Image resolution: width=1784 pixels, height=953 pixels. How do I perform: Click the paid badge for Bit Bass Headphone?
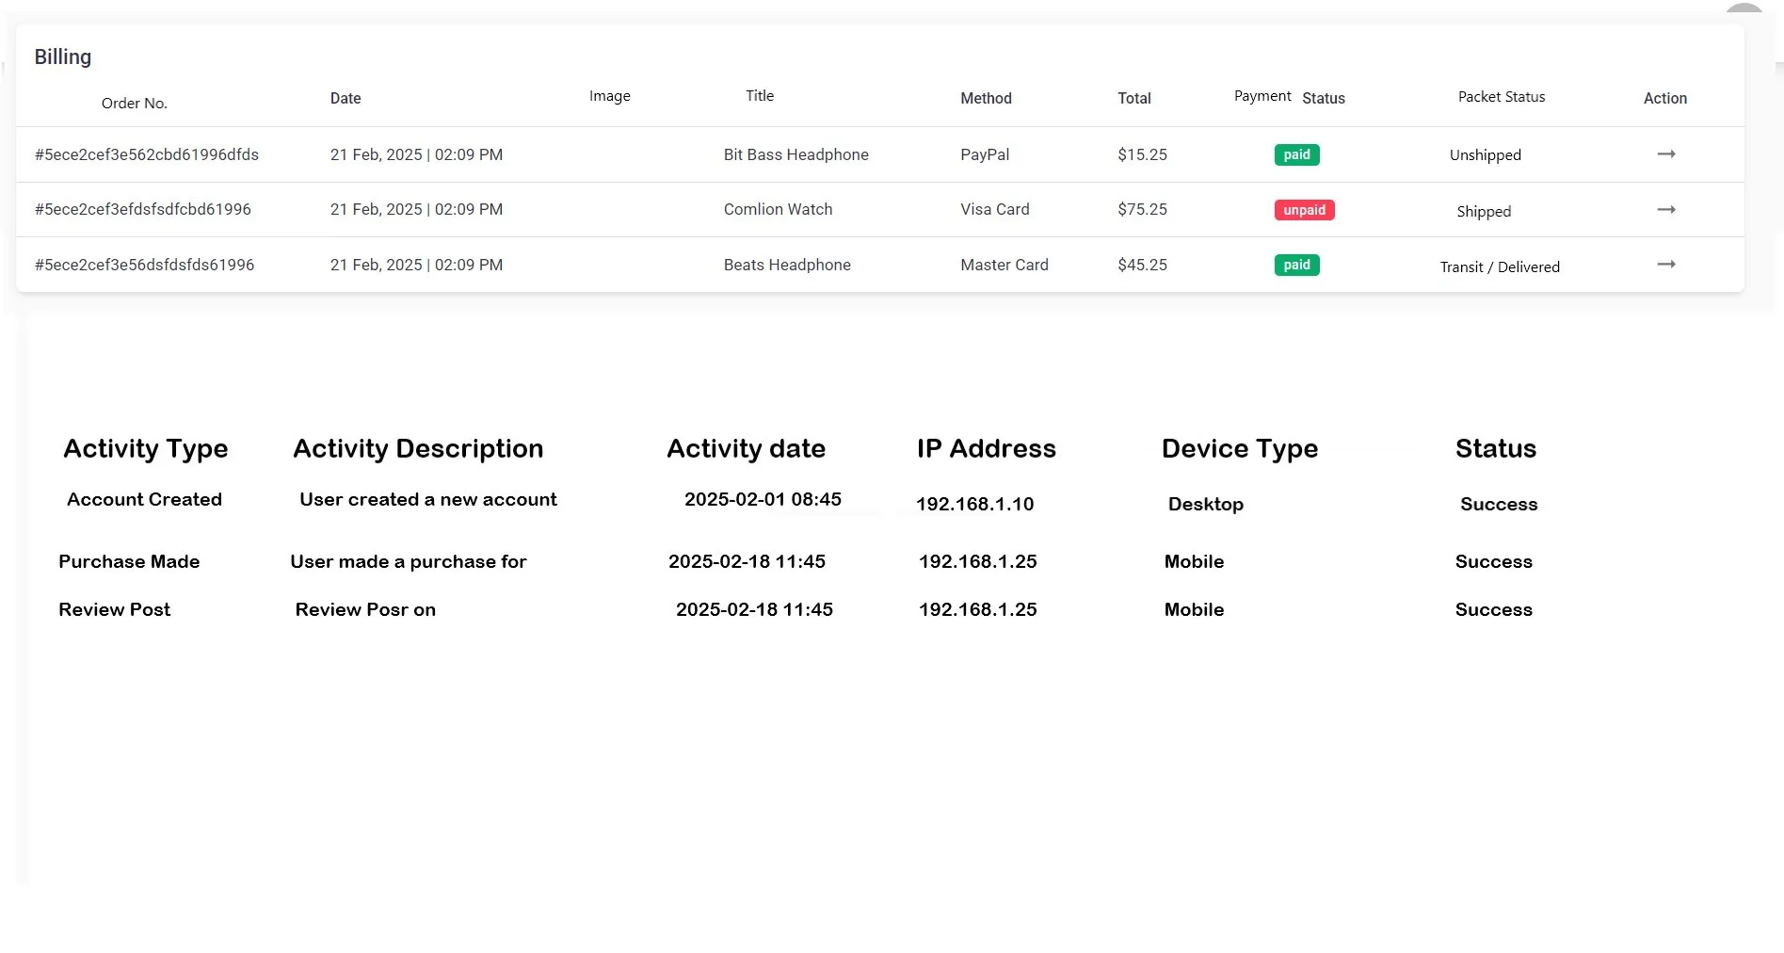point(1296,155)
